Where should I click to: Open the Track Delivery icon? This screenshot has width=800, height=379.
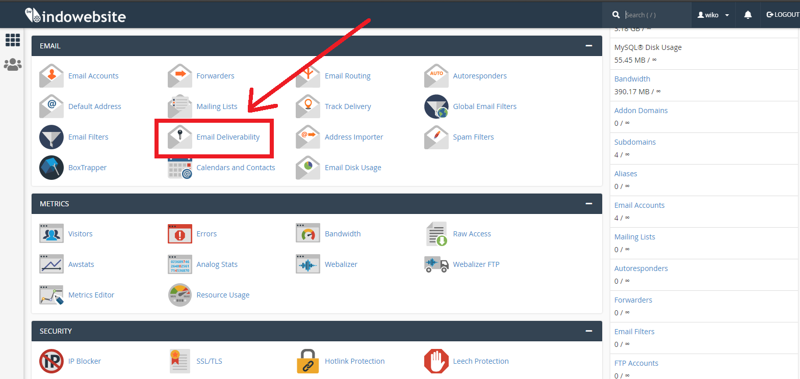[308, 106]
